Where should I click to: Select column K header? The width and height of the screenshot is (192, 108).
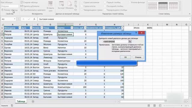point(148,25)
